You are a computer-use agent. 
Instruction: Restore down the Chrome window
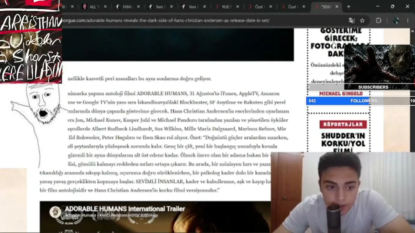pos(392,6)
